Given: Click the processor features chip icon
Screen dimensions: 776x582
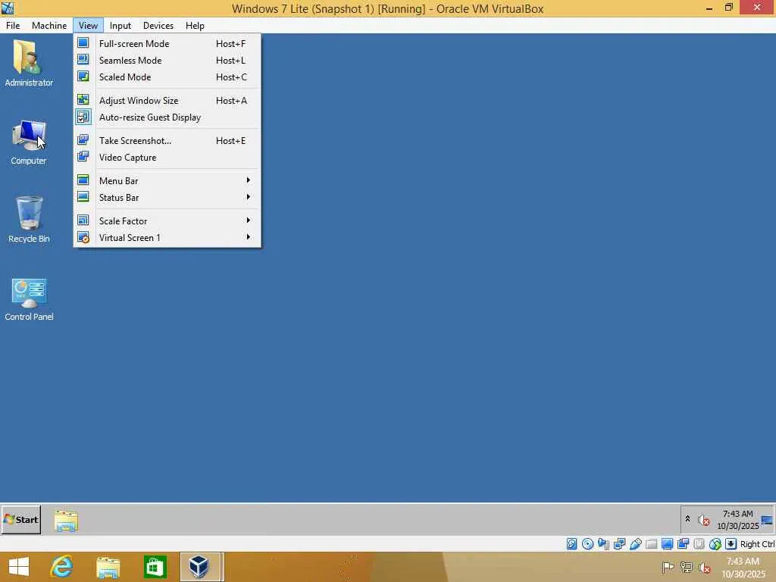Looking at the screenshot, I should 699,544.
